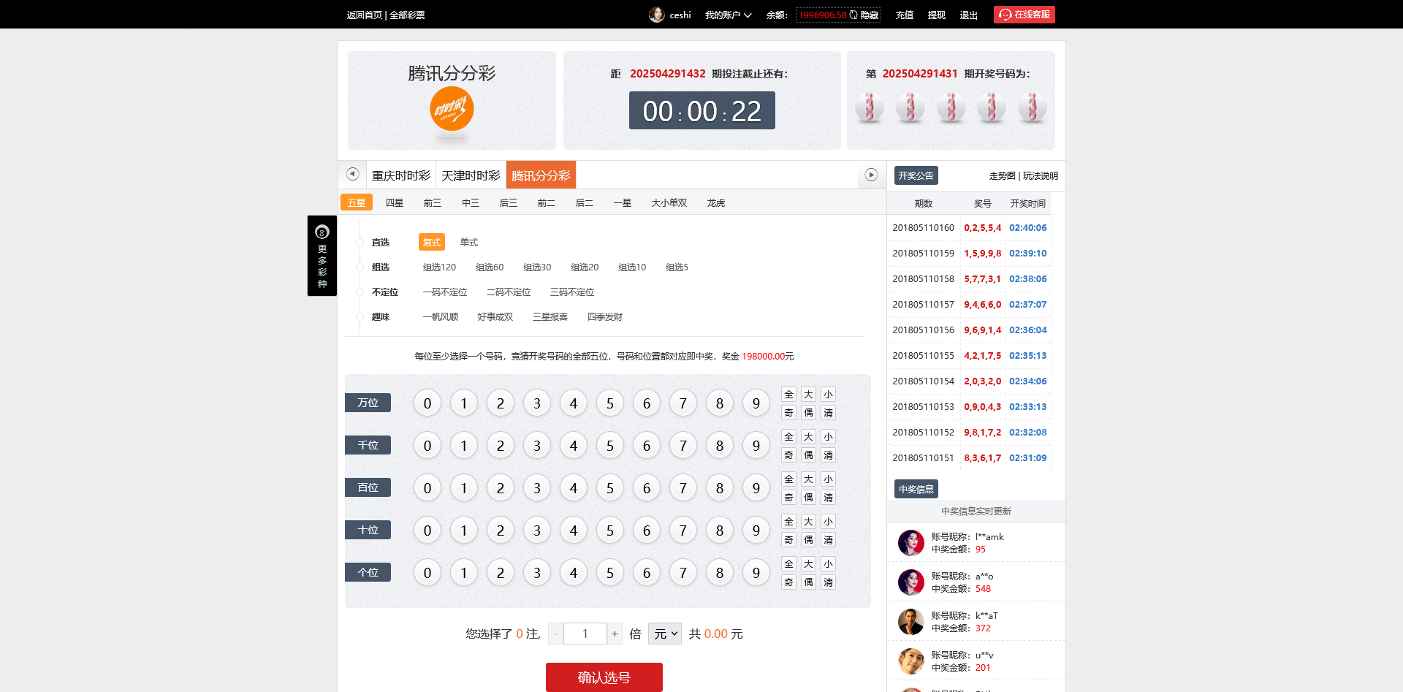
Task: Click the 腾讯分分彩 lottery logo
Action: pyautogui.click(x=451, y=108)
